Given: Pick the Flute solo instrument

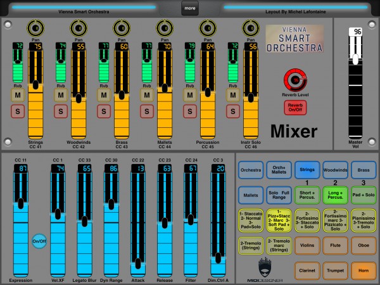Looking at the screenshot, I should pos(336,246).
